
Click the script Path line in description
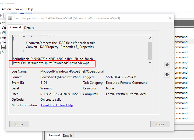click(x=52, y=63)
